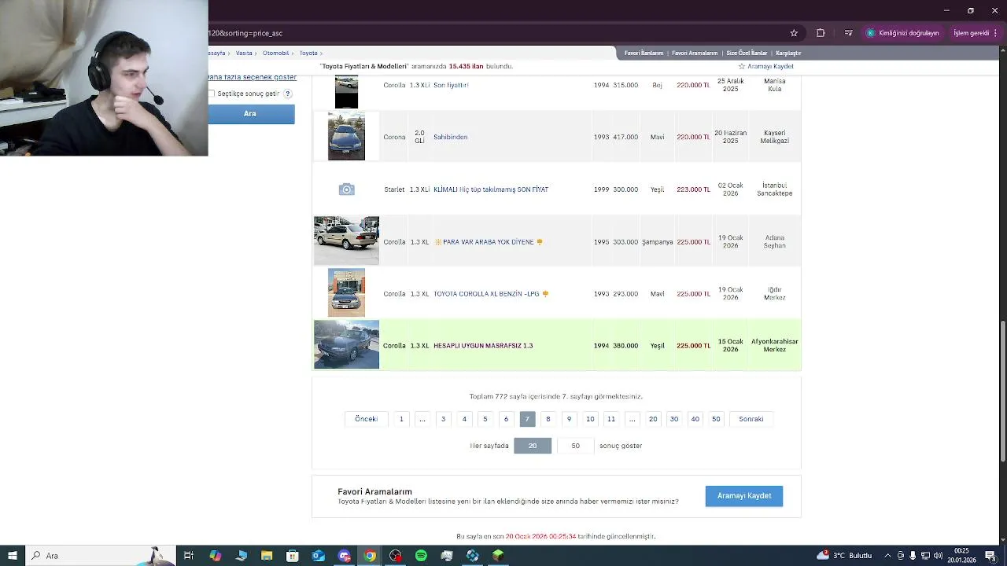1007x566 pixels.
Task: Click the no-photo camera placeholder for Starlet
Action: 346,189
